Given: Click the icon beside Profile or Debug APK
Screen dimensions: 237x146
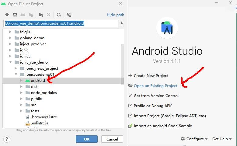Looking at the screenshot, I should (130, 106).
